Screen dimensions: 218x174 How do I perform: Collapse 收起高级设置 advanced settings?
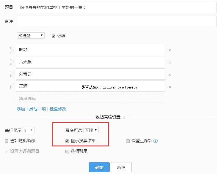click(110, 117)
